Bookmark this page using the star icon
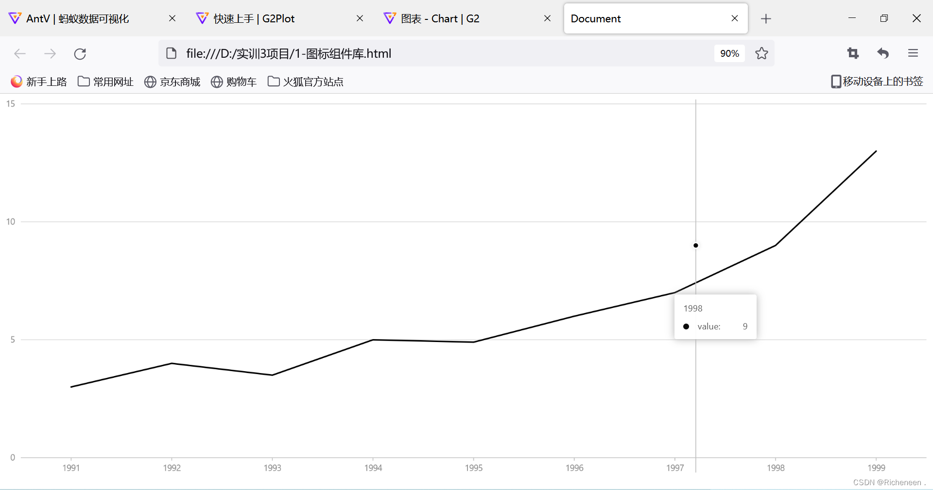The height and width of the screenshot is (490, 933). (761, 53)
